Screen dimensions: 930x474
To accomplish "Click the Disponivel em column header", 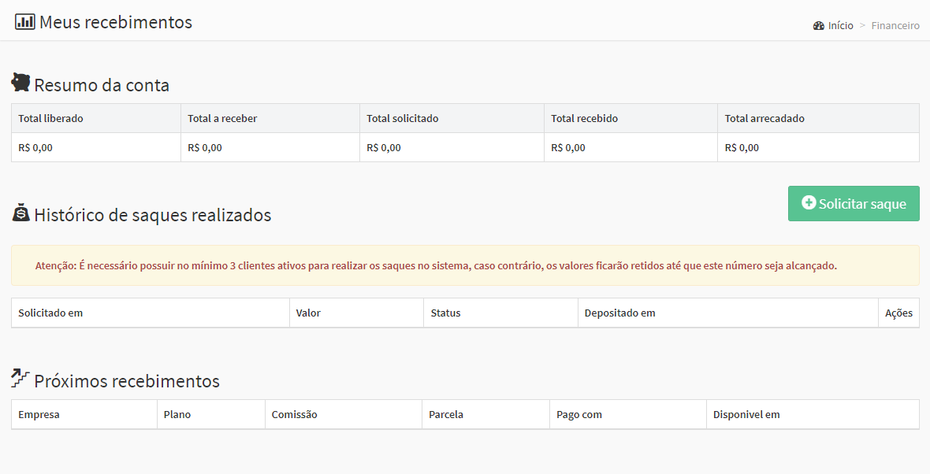I will (x=746, y=415).
